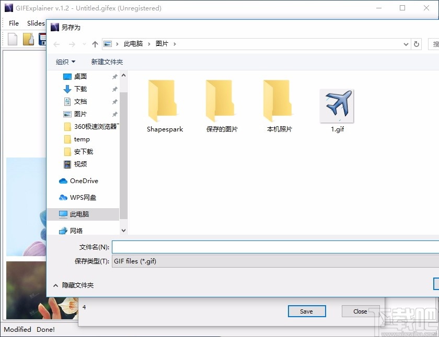The width and height of the screenshot is (439, 337).
Task: Click the refresh icon beside the address bar
Action: [417, 44]
